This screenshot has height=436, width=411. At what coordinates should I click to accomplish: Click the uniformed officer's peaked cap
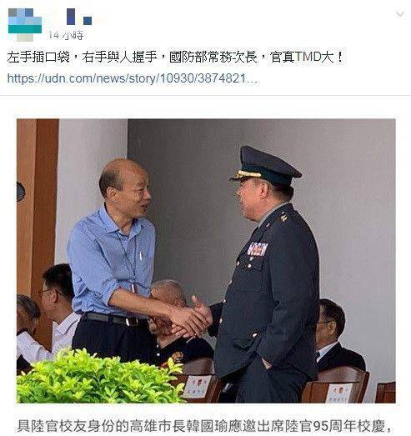tap(265, 167)
